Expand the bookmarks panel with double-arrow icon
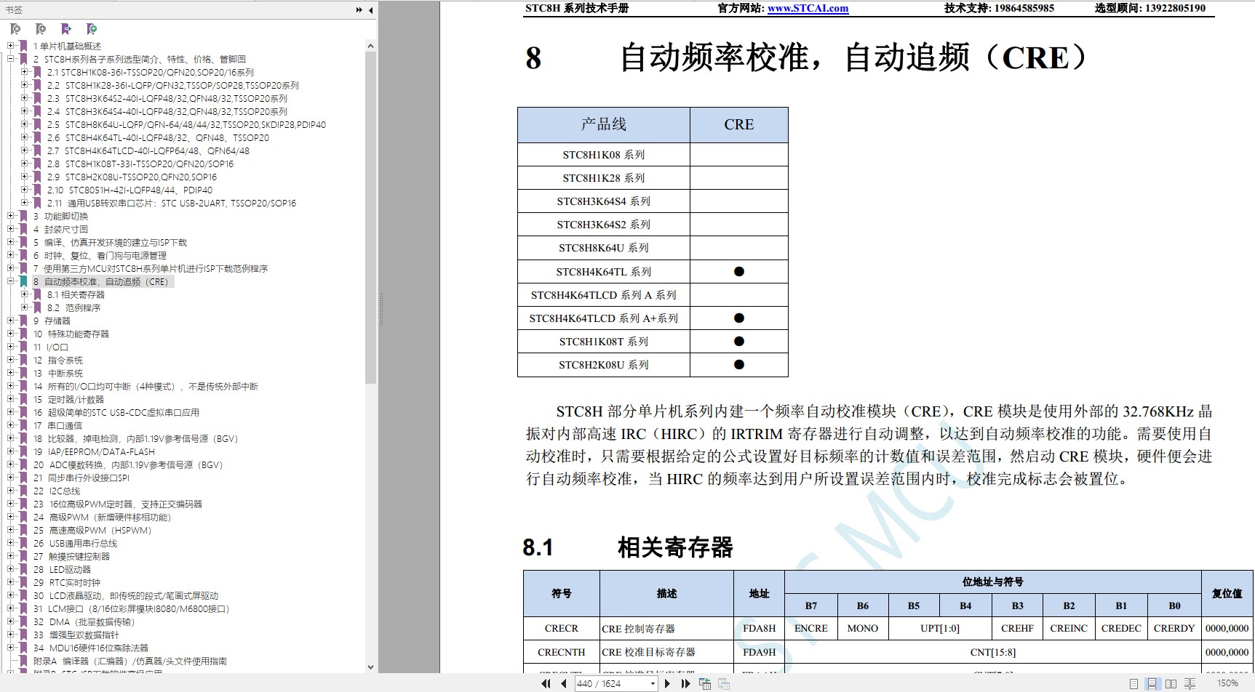This screenshot has height=692, width=1255. (359, 9)
